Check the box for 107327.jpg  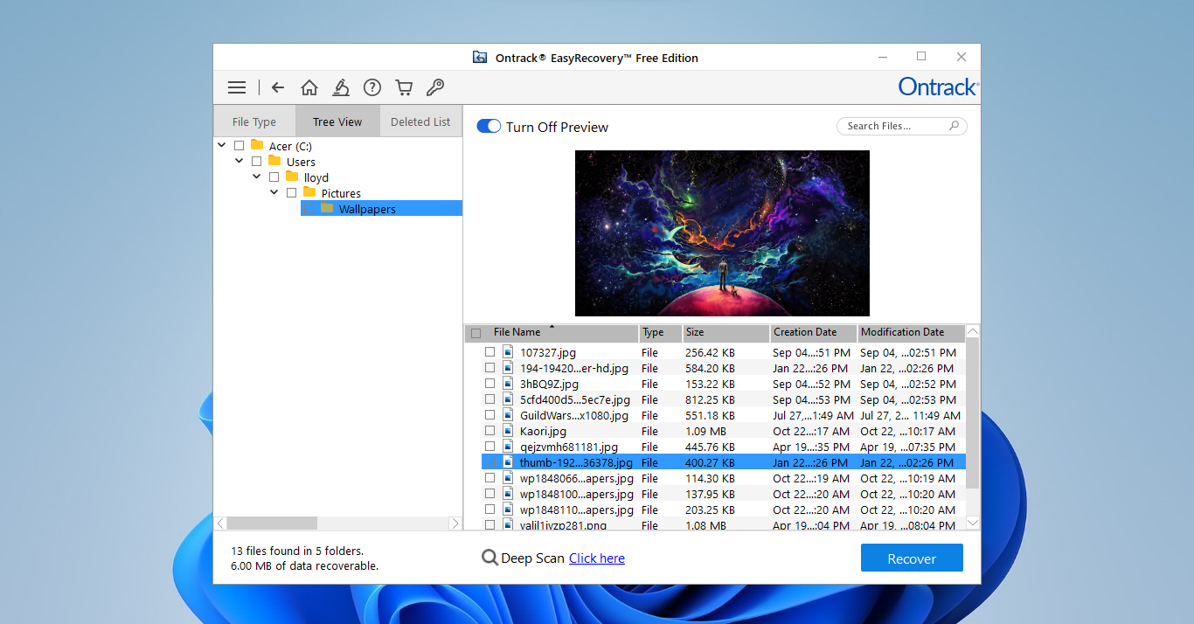(490, 352)
